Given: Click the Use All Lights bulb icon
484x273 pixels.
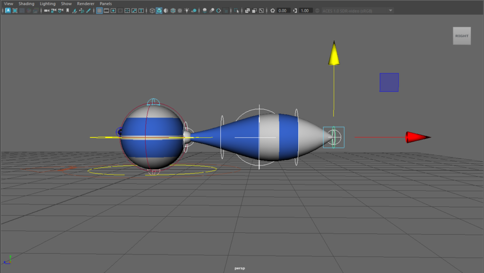Looking at the screenshot, I should click(x=187, y=10).
